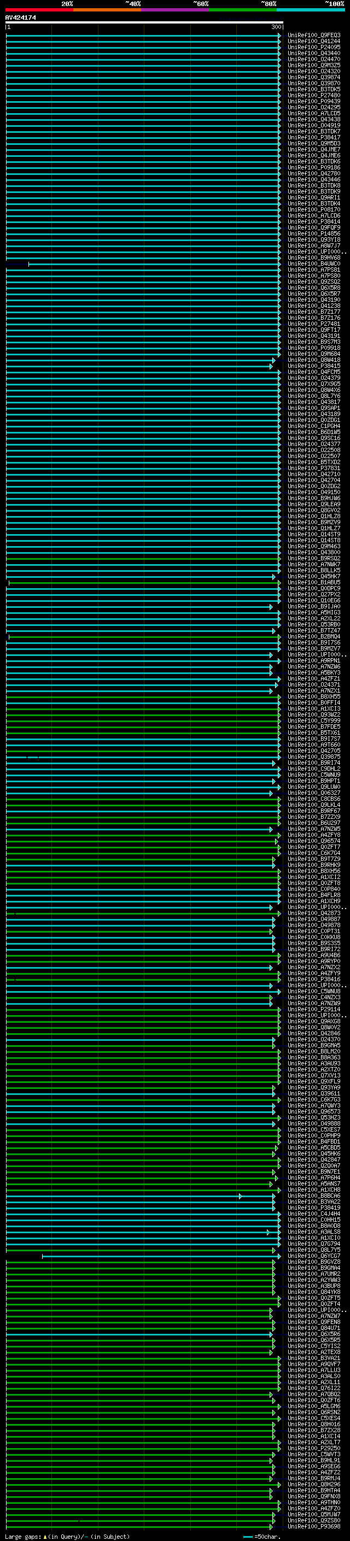The width and height of the screenshot is (350, 1541).
Task: Select label UniRef100_O24295
Action: pos(314,107)
